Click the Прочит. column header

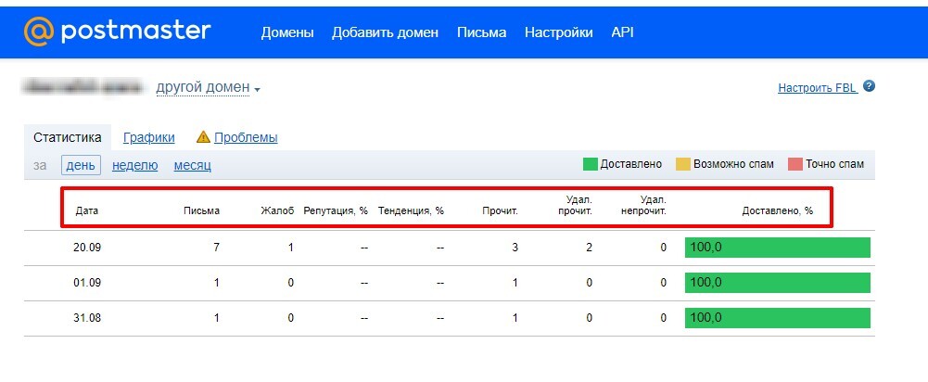500,210
